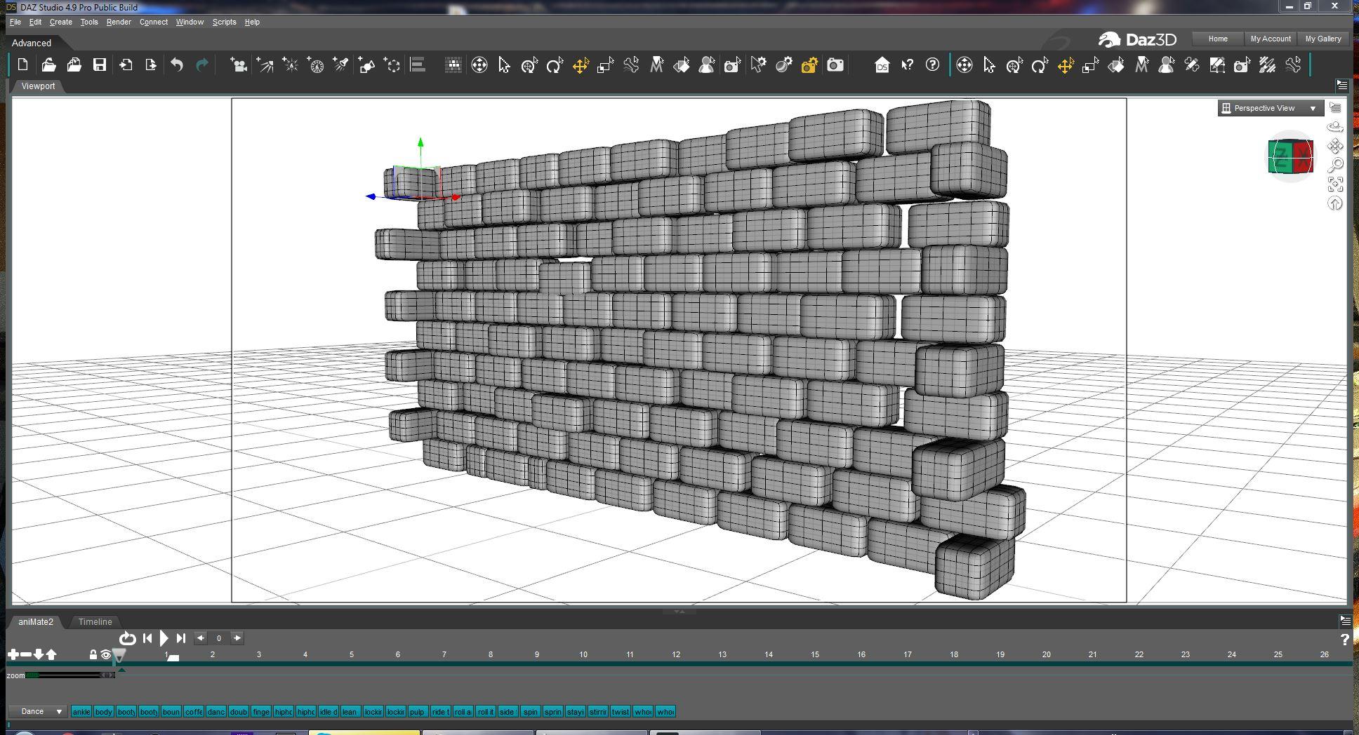Expand the Dance category dropdown
This screenshot has height=735, width=1359.
click(39, 711)
